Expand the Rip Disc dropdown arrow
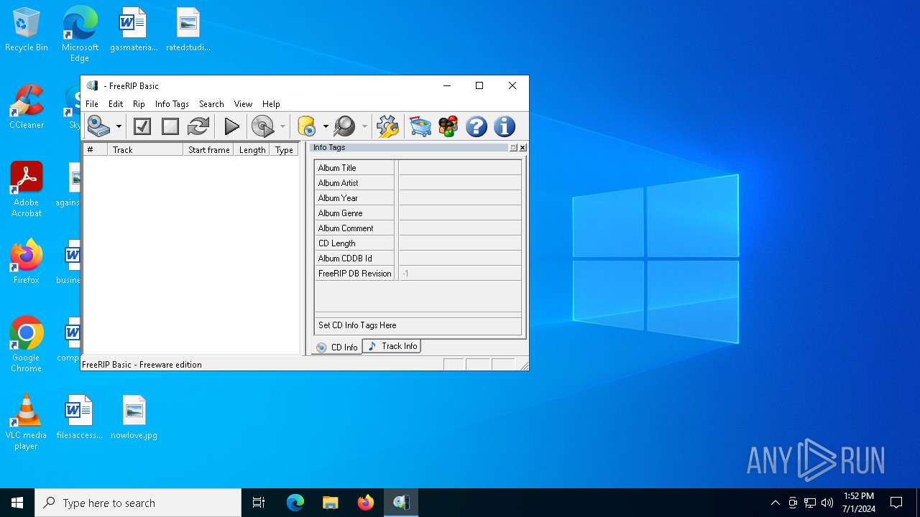This screenshot has height=517, width=920. 282,127
